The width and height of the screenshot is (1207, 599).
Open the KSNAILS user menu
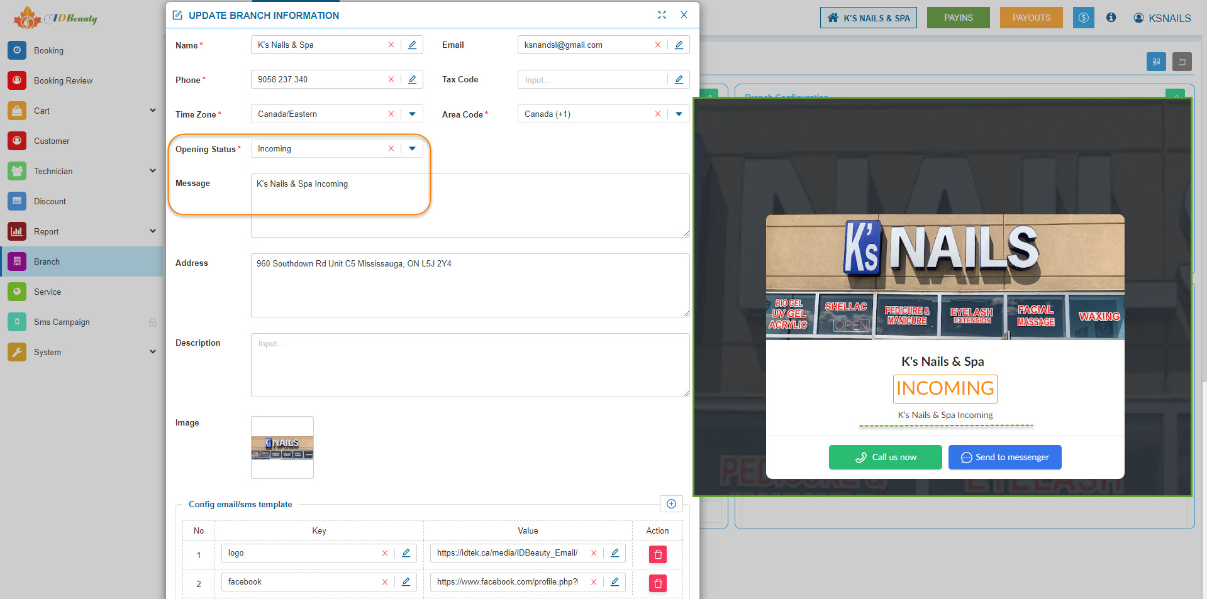coord(1162,18)
